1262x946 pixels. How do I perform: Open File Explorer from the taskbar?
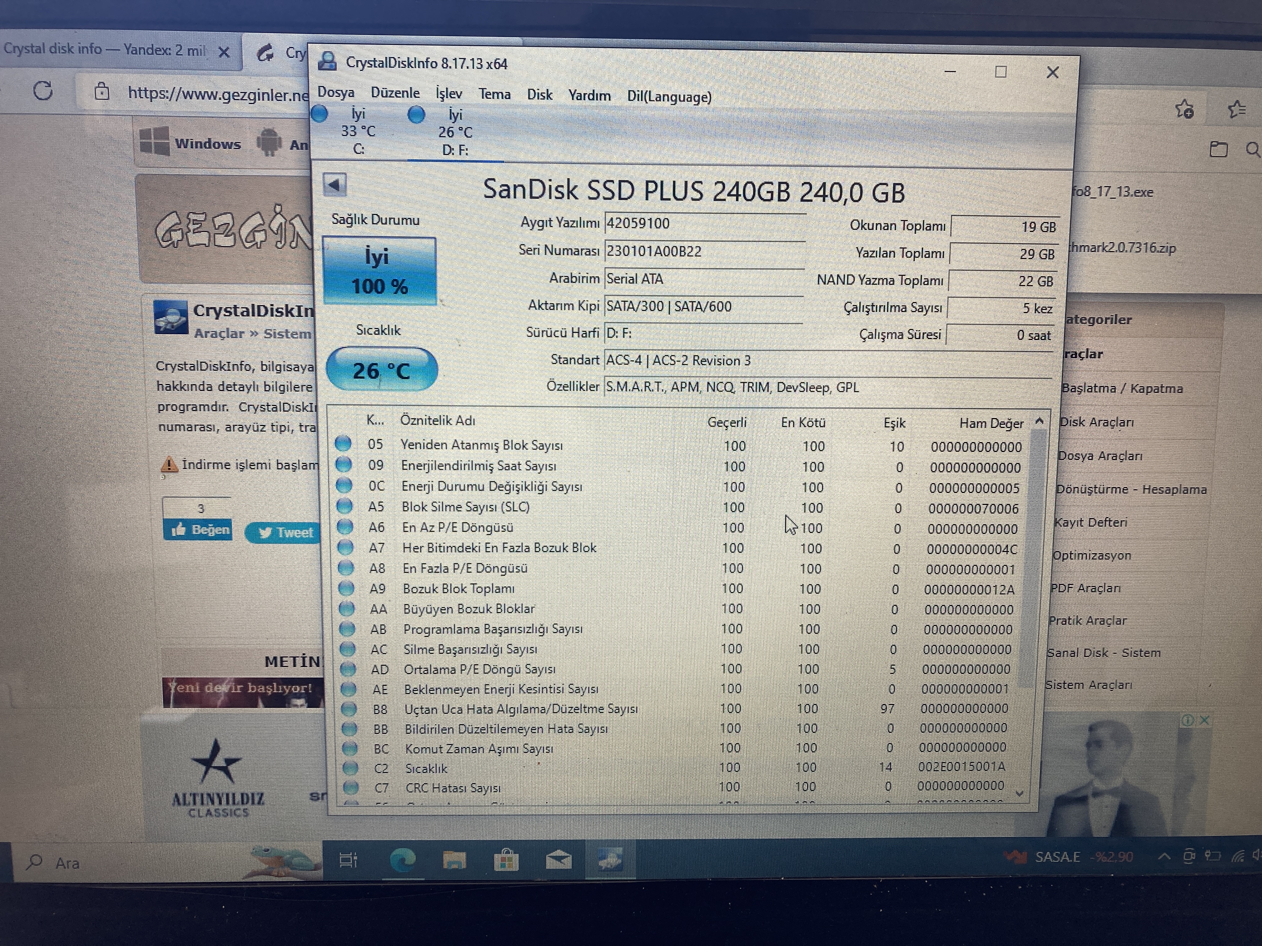coord(454,860)
